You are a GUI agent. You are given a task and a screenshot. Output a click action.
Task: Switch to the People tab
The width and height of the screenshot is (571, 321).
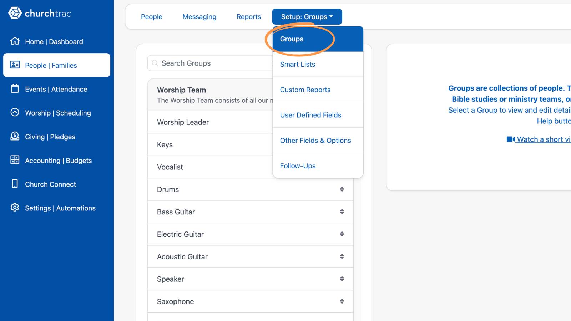coord(151,17)
